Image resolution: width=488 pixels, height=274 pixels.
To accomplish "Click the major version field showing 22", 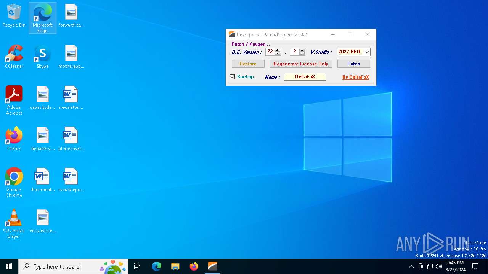I will 270,52.
